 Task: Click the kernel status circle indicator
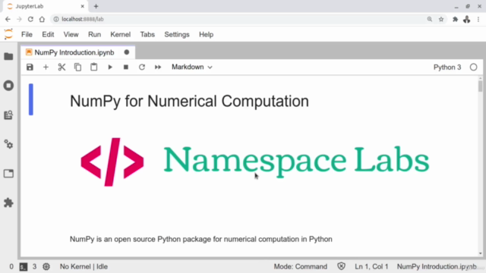(473, 67)
